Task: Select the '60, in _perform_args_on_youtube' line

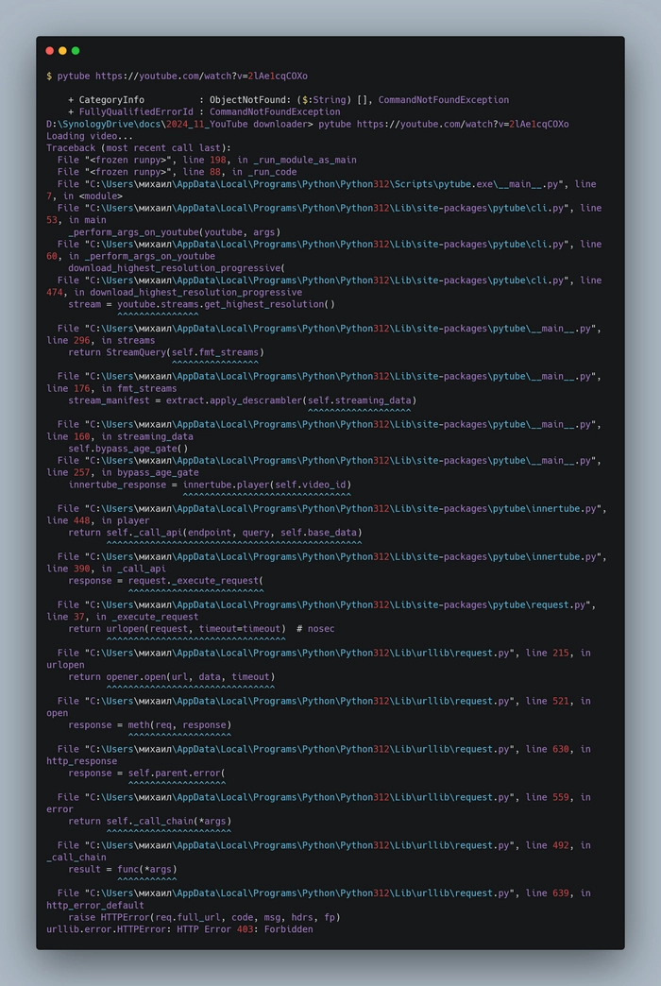Action: coord(131,256)
